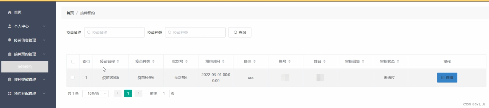Sort table by 姓名 column arrows
The width and height of the screenshot is (489, 108).
(324, 61)
